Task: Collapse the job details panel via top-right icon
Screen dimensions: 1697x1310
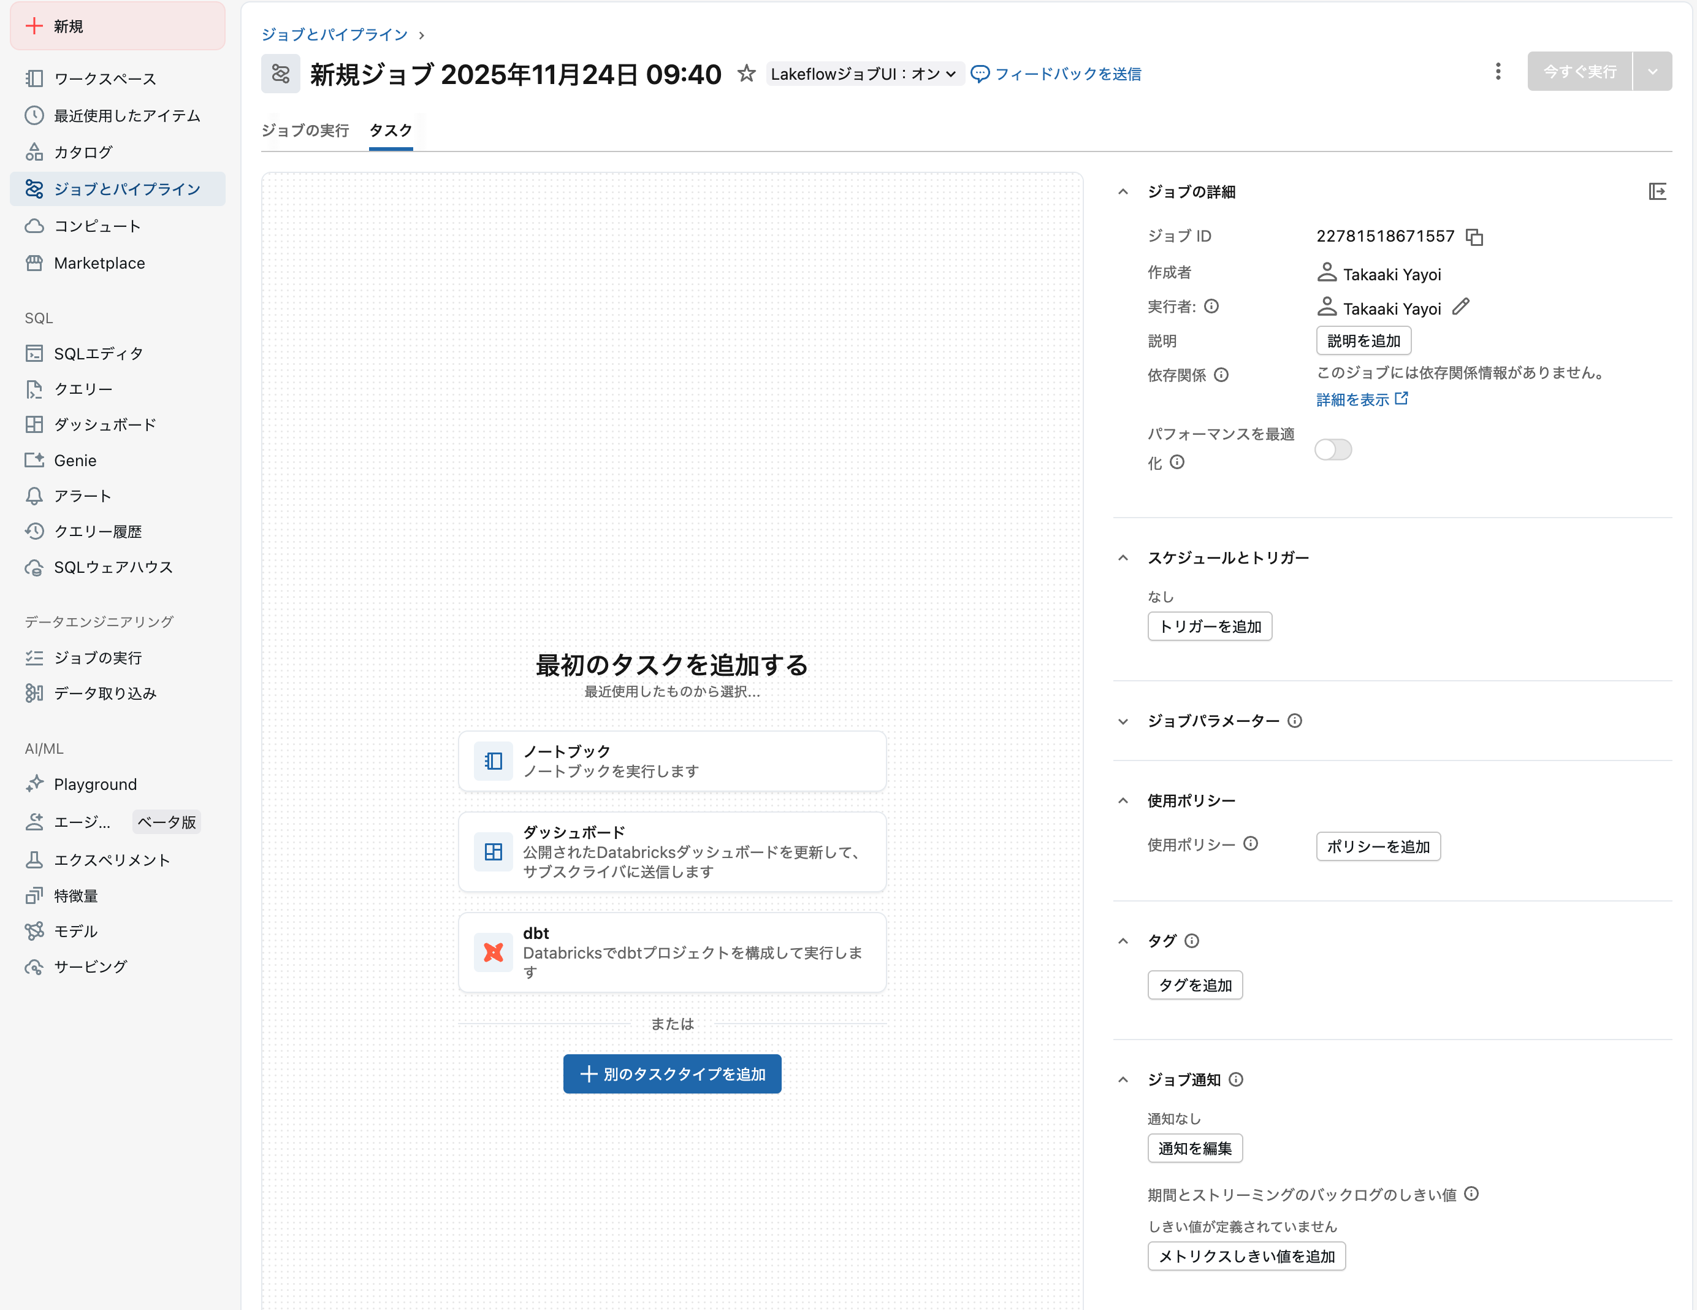Action: (1657, 191)
